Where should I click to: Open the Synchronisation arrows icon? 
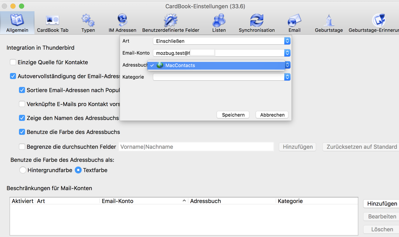tap(256, 20)
